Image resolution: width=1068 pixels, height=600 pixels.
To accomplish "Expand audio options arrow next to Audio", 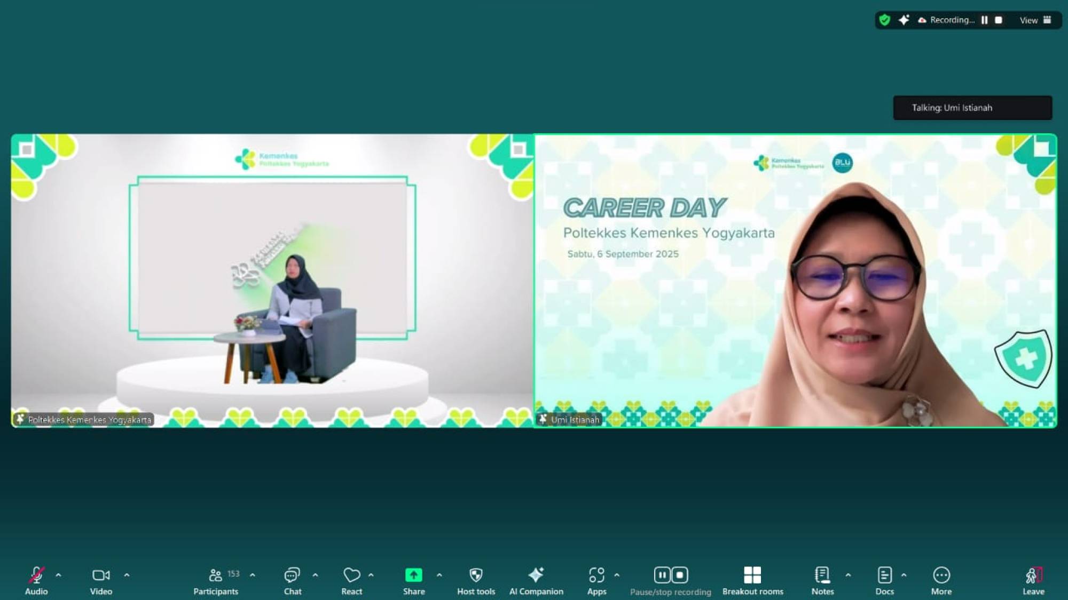I will [x=58, y=575].
